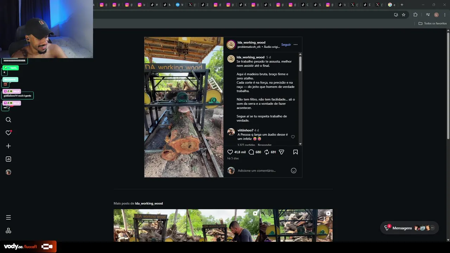Open lda_working_wood's avatar in the post header
The width and height of the screenshot is (450, 253).
pyautogui.click(x=231, y=45)
